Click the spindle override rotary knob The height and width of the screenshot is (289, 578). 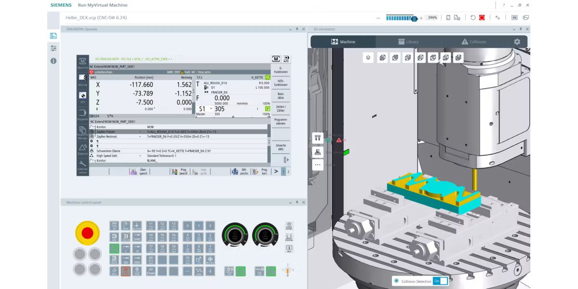pos(235,236)
